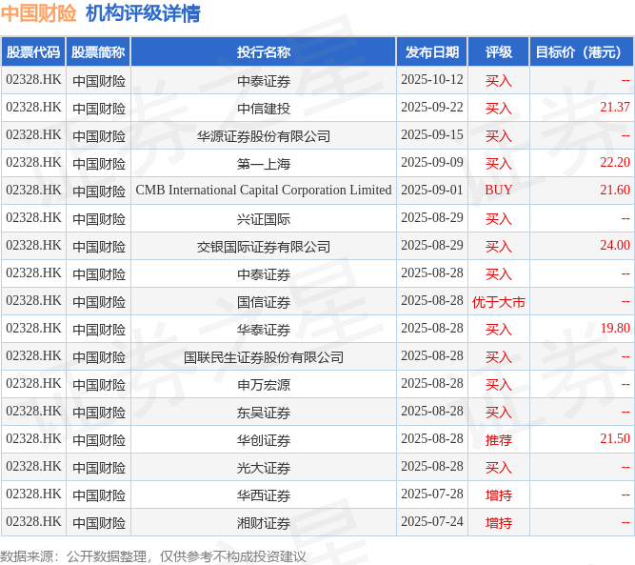Select the 国联民生证券股份有限公司 cell
The height and width of the screenshot is (565, 635).
click(263, 356)
